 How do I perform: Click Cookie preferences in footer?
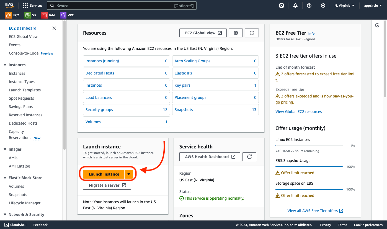(368, 225)
